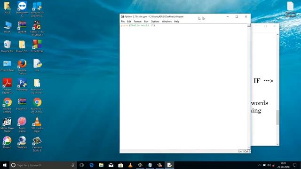The height and width of the screenshot is (169, 301).
Task: Select the ASUS user folder desktop icon
Action: pos(8,8)
